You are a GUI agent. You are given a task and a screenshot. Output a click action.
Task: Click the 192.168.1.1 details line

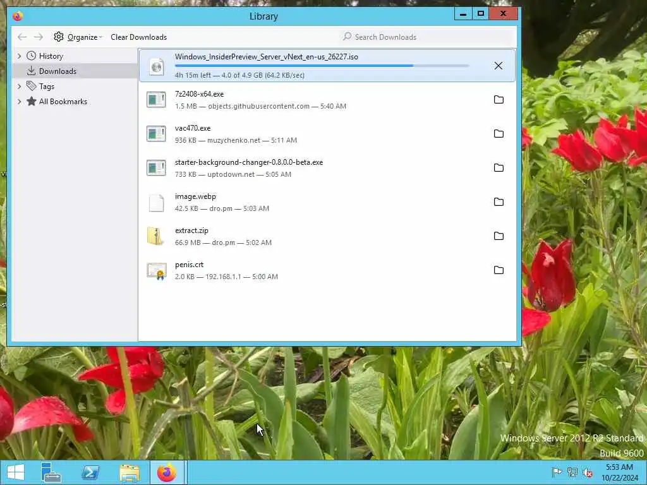click(x=226, y=277)
